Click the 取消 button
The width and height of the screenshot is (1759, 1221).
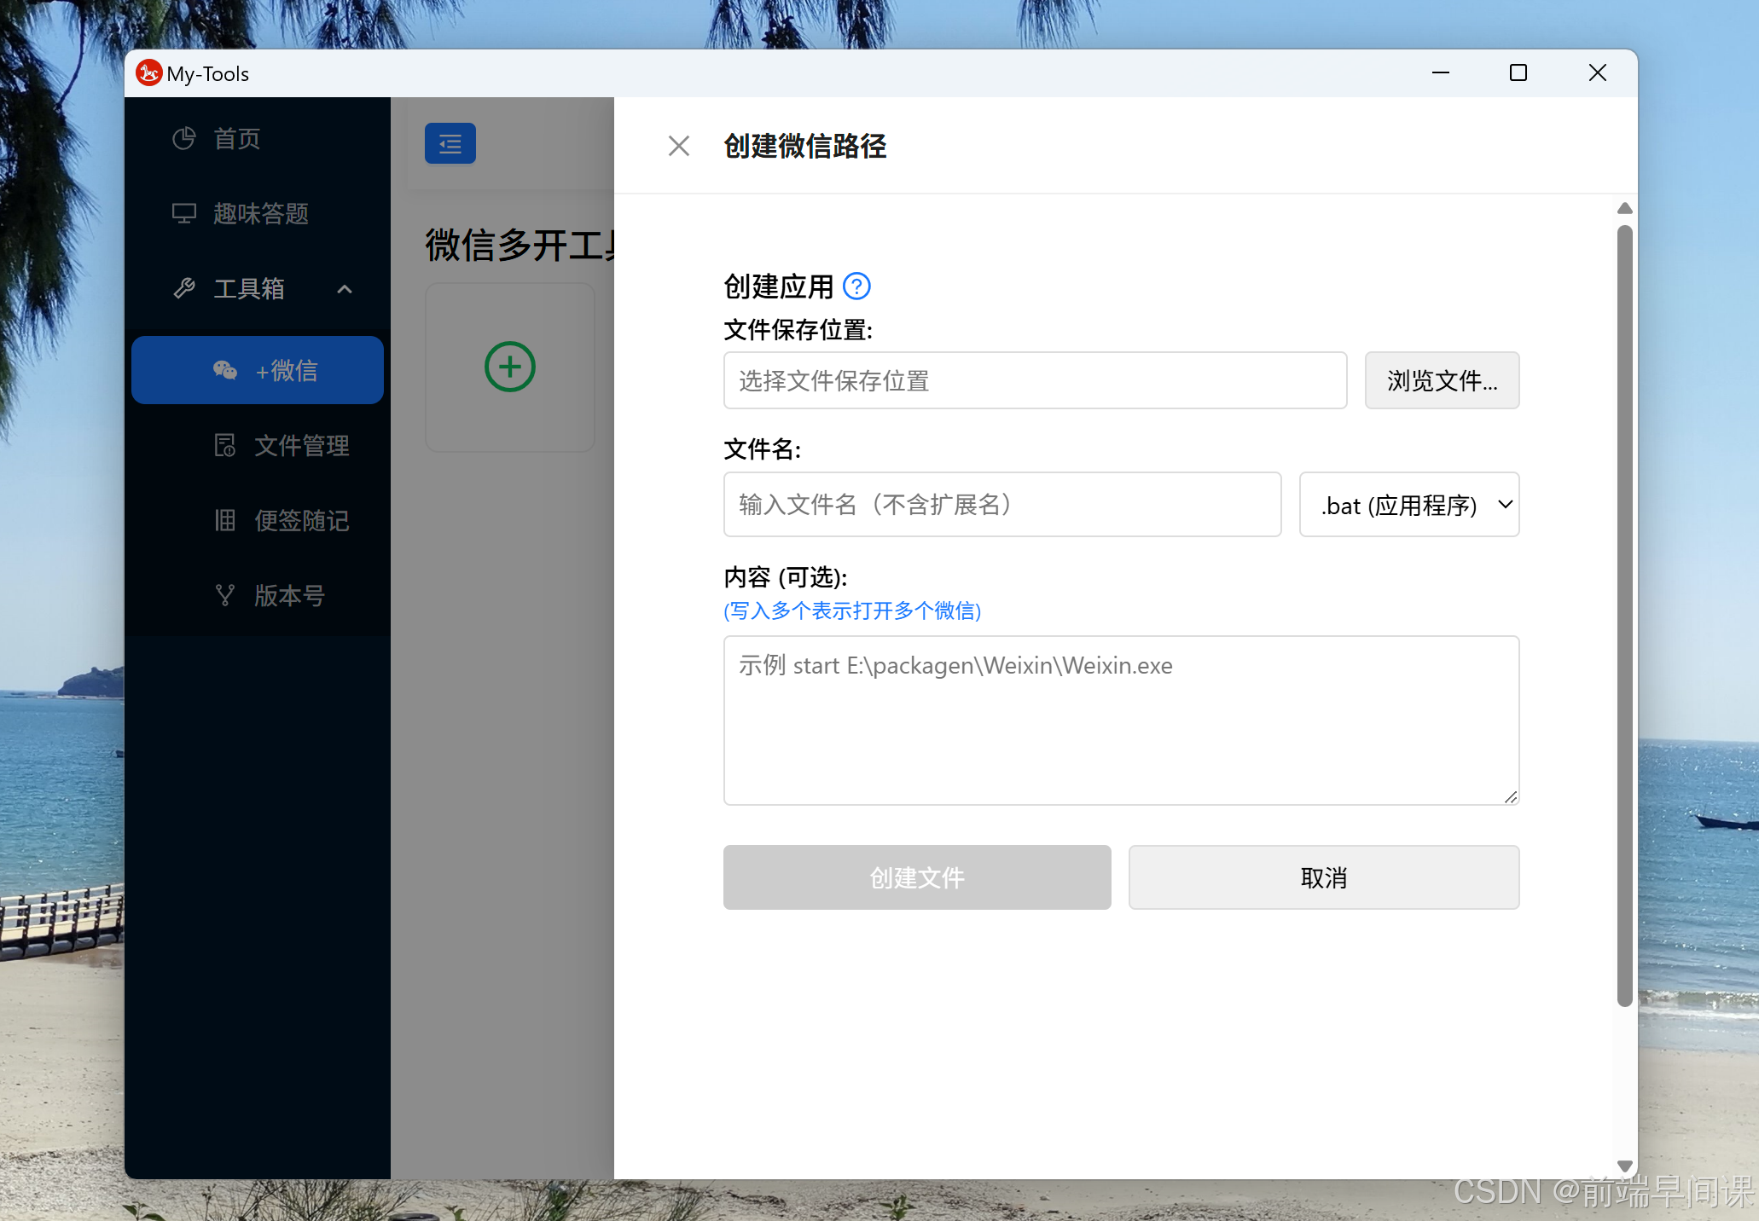1324,877
